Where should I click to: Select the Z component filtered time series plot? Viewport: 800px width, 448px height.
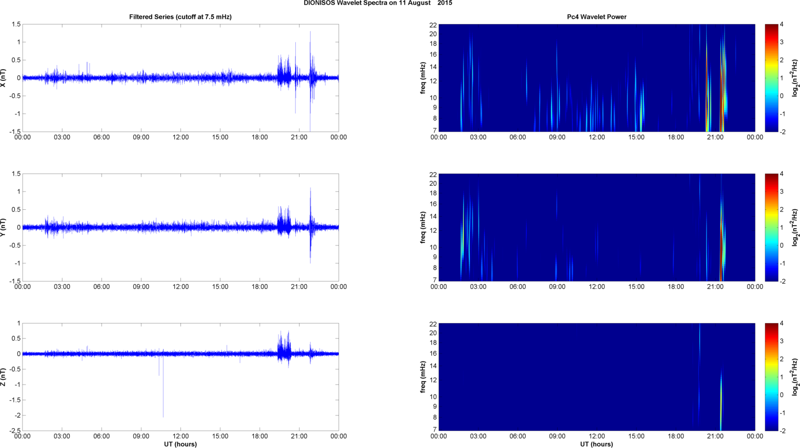pyautogui.click(x=180, y=377)
